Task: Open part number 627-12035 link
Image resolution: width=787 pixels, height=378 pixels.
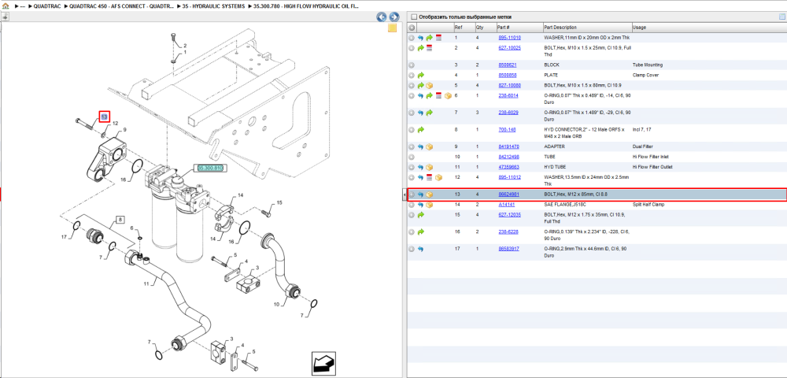Action: click(509, 215)
